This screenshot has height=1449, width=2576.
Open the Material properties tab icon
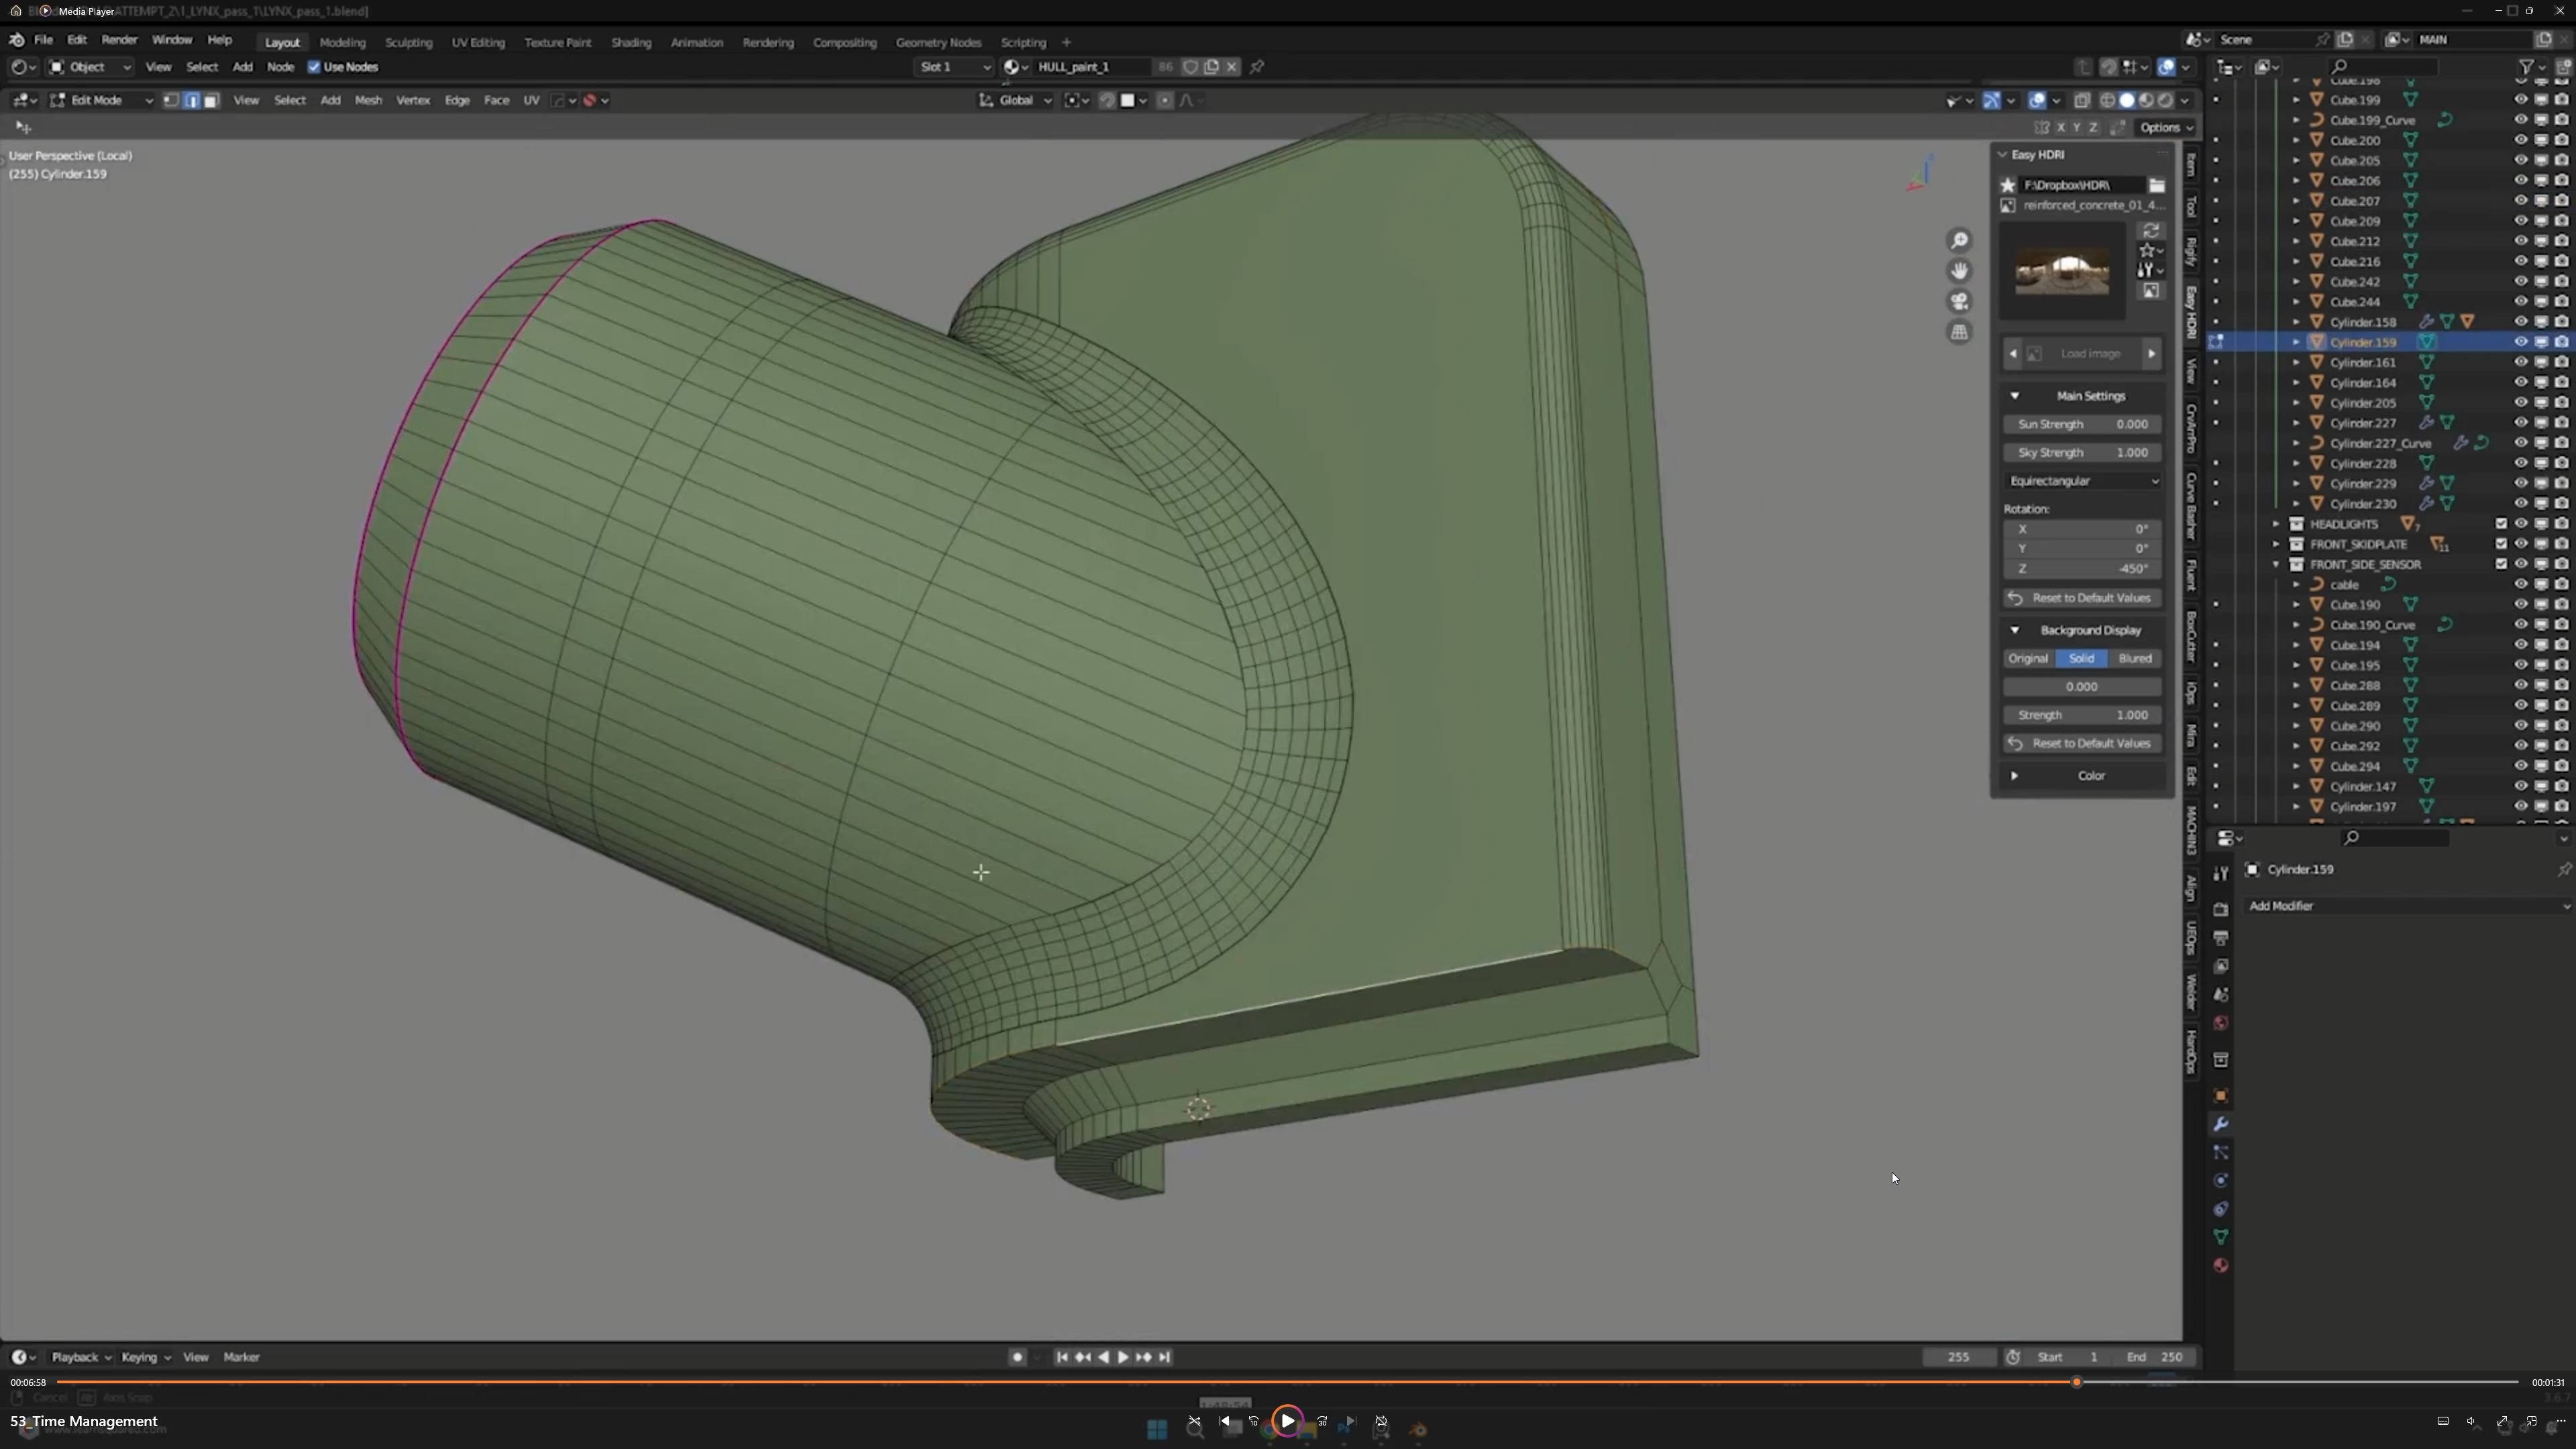coord(2221,1265)
